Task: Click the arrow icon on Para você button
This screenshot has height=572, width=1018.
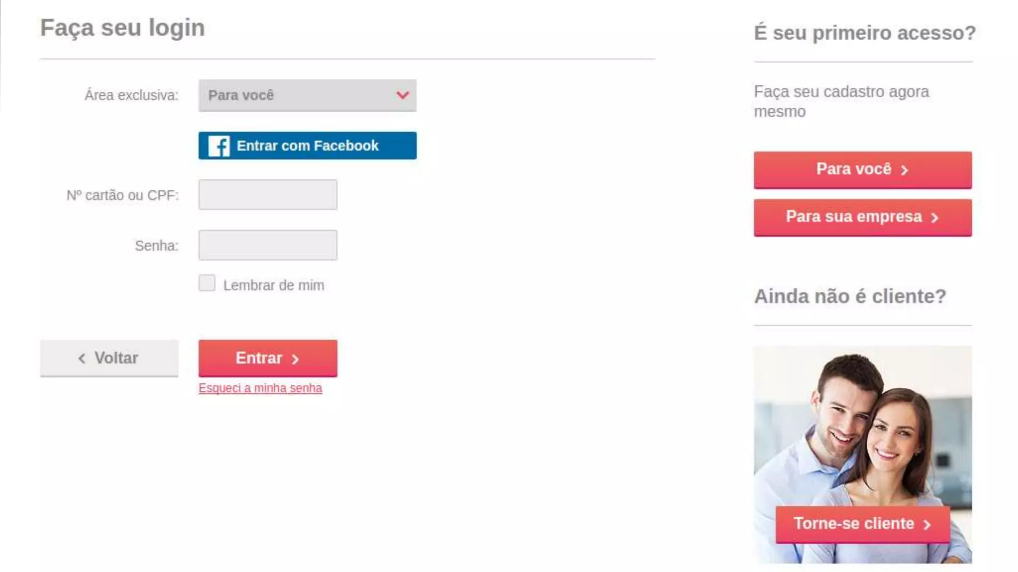Action: pos(904,170)
